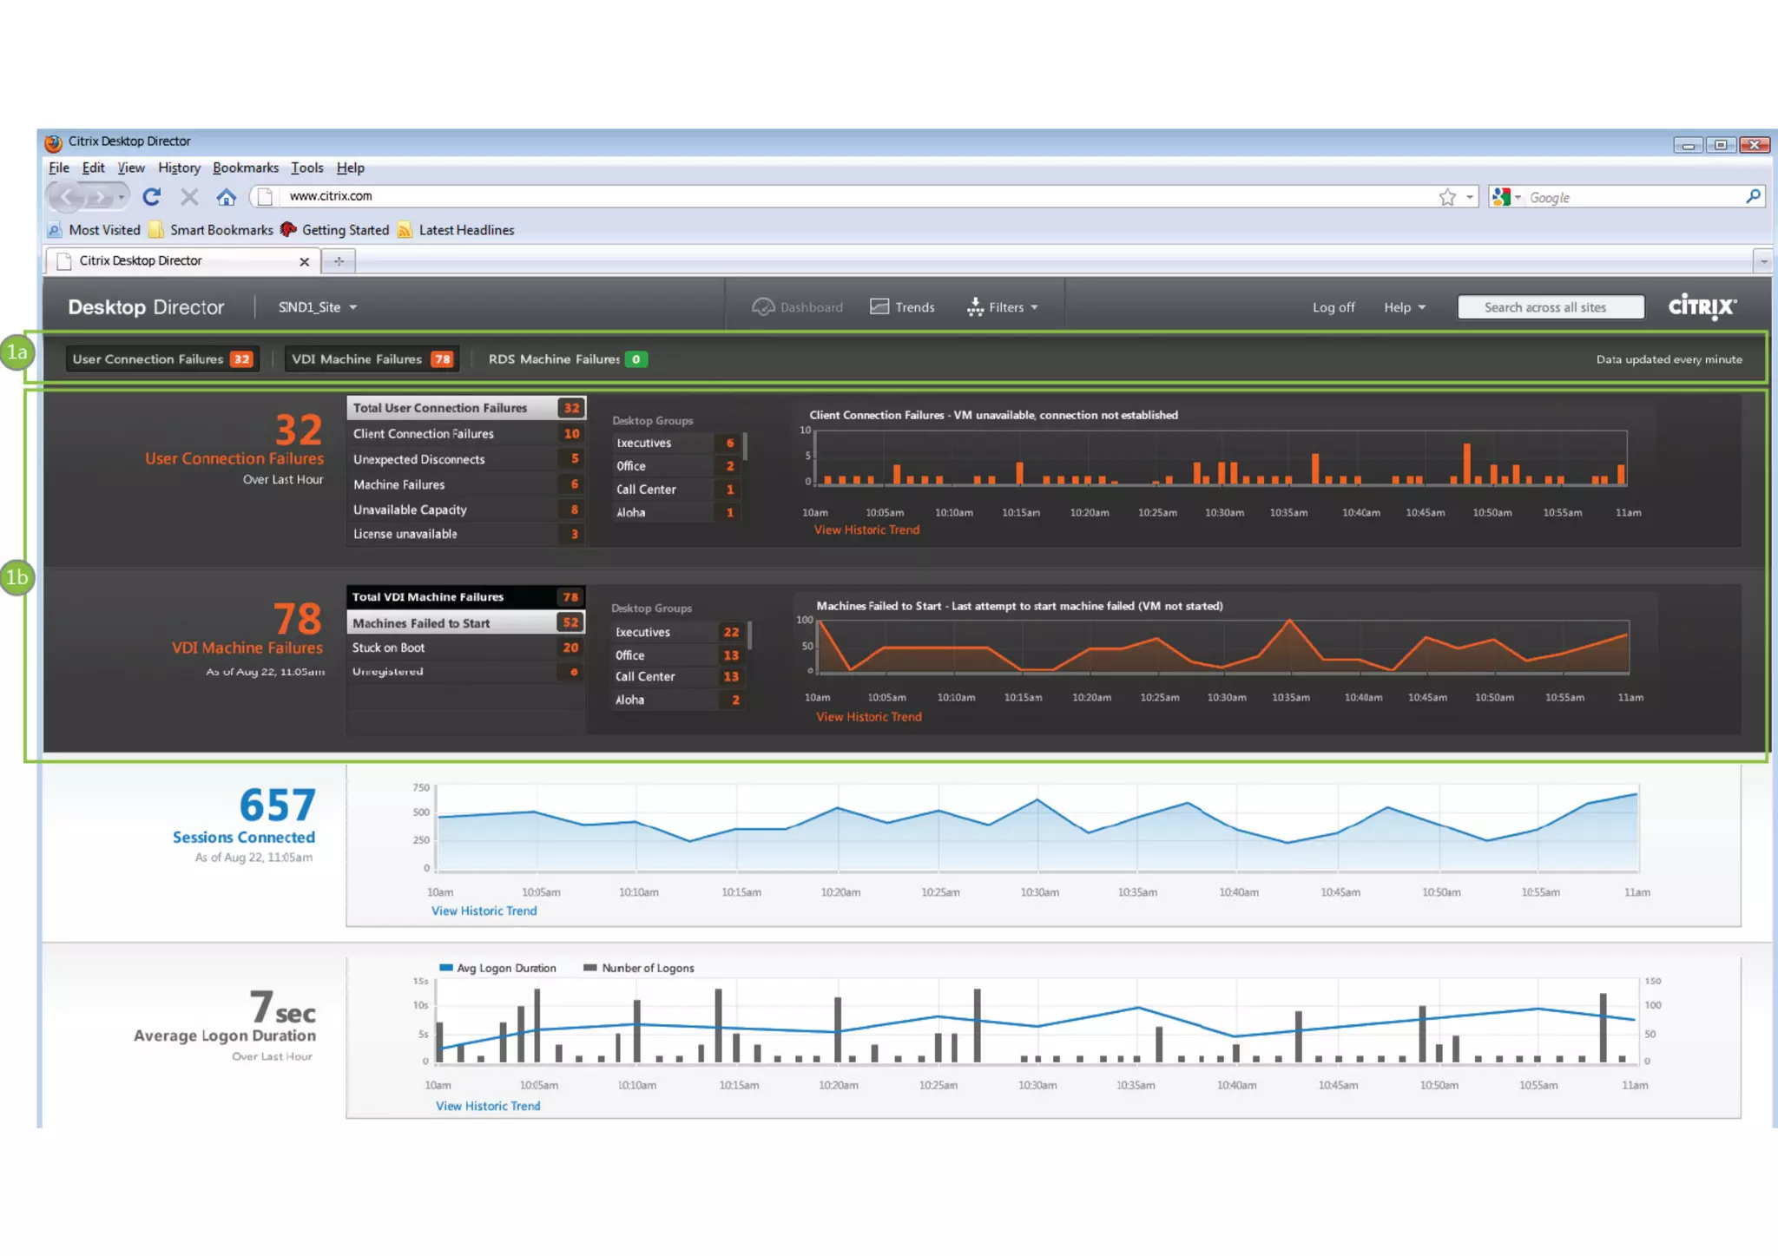The width and height of the screenshot is (1778, 1256).
Task: Toggle VDI Machine Failures panel button
Action: 372,359
